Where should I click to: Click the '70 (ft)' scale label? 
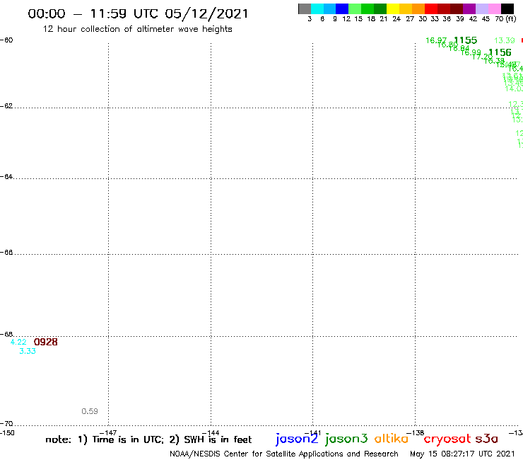(505, 19)
